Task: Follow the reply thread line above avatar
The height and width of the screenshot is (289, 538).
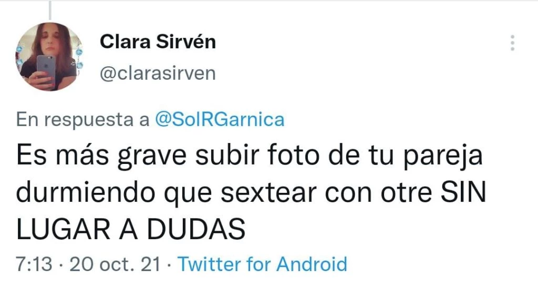Action: [50, 11]
